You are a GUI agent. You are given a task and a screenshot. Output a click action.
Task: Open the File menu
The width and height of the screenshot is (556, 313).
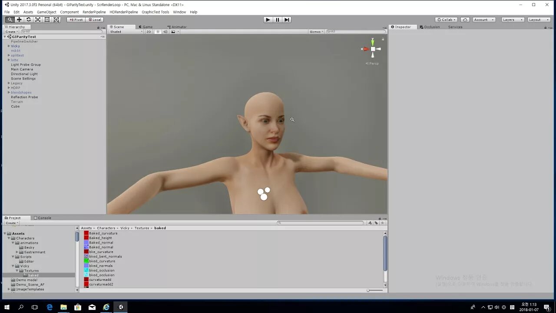pos(7,12)
